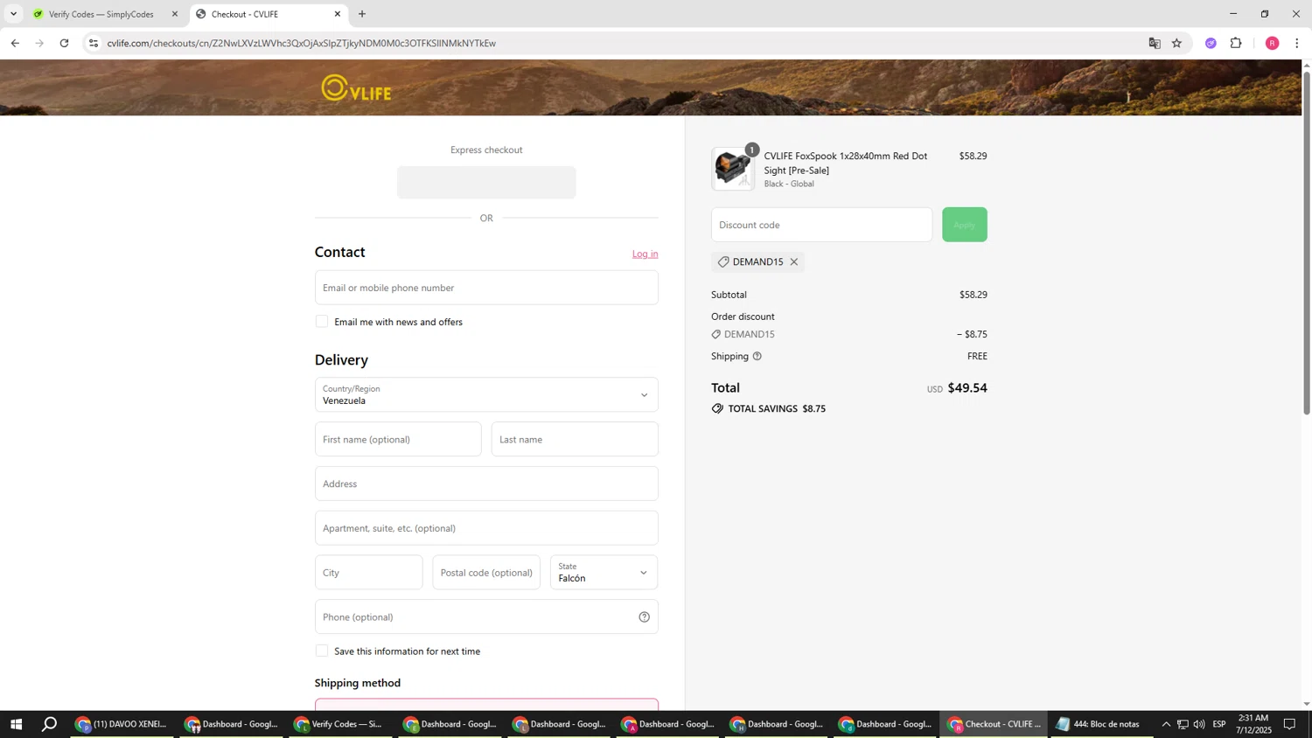Open DAVOO XENEI Chrome taskbar window
The height and width of the screenshot is (738, 1312).
click(122, 724)
